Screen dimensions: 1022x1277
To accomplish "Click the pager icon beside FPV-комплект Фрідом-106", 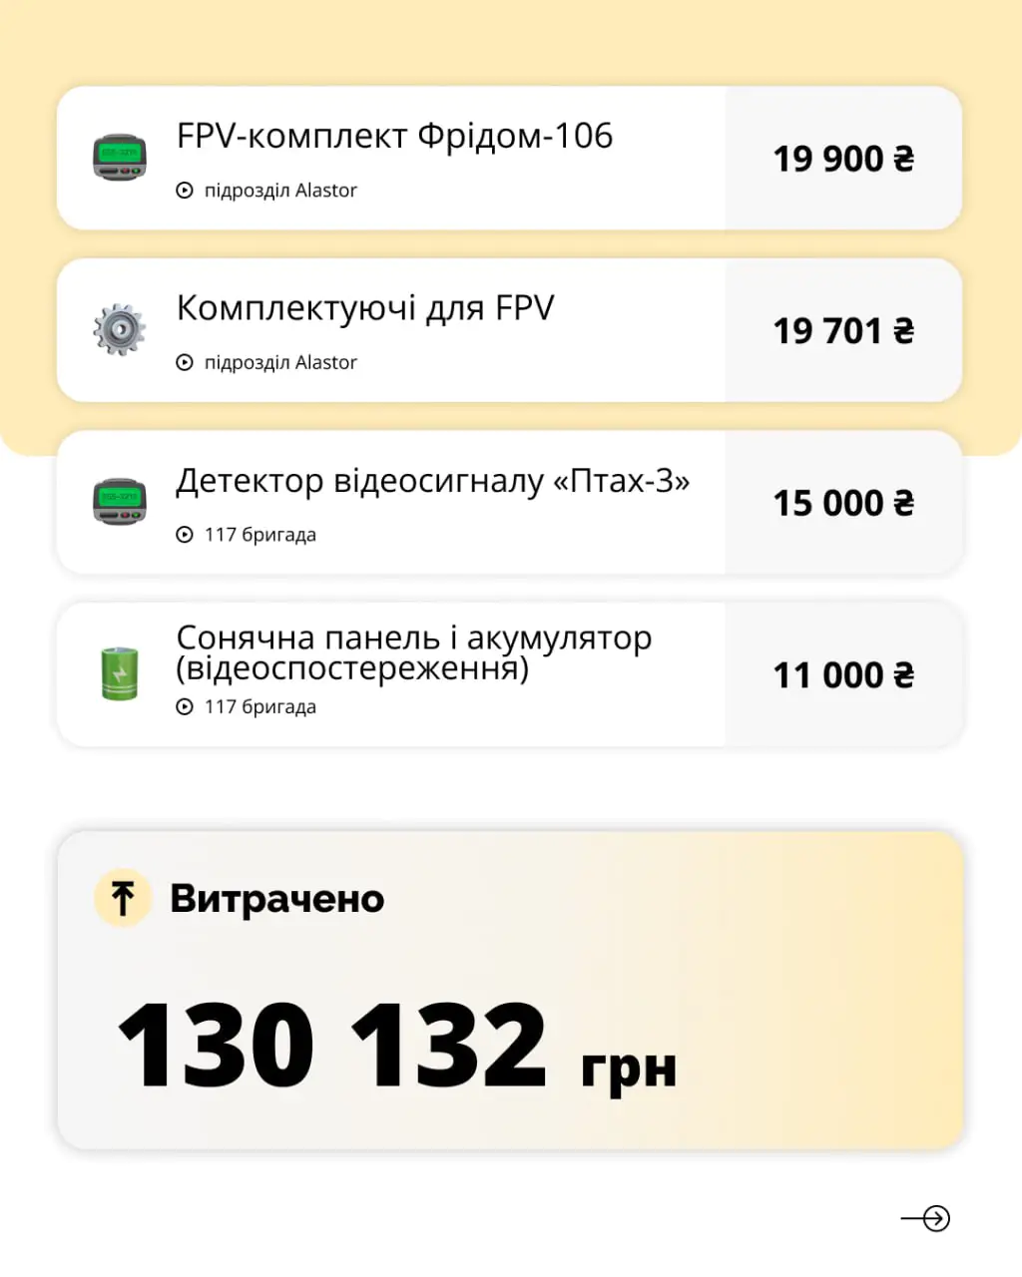I will tap(120, 158).
